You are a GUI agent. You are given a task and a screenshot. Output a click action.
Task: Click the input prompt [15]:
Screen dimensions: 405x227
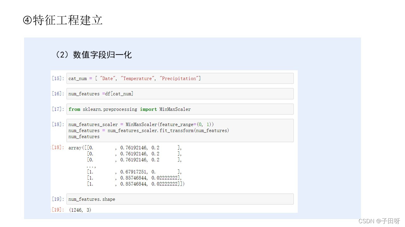[x=58, y=79]
